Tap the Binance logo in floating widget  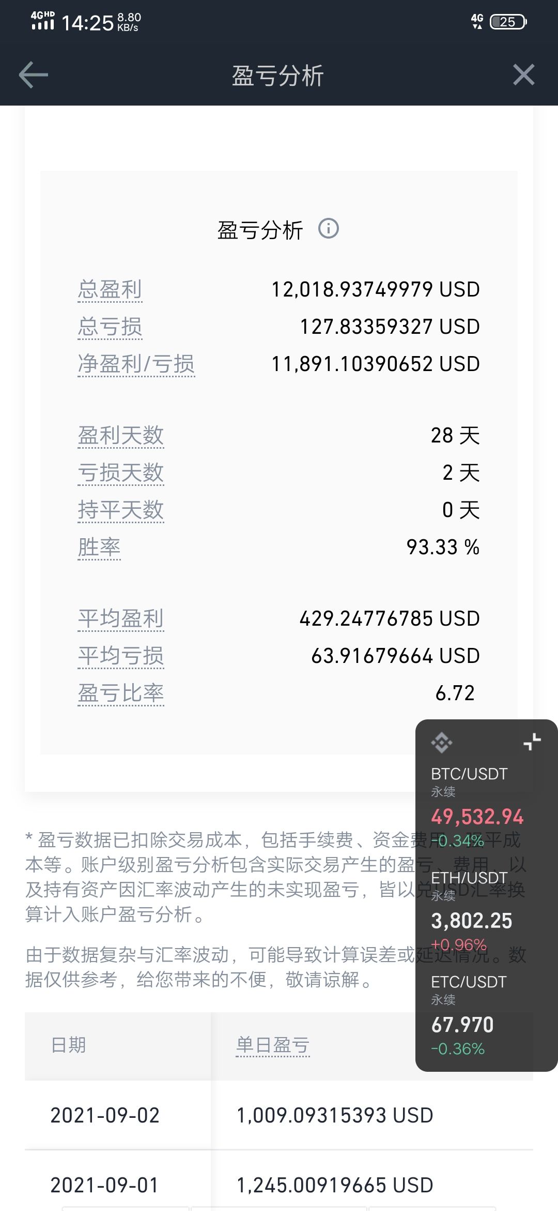[442, 743]
